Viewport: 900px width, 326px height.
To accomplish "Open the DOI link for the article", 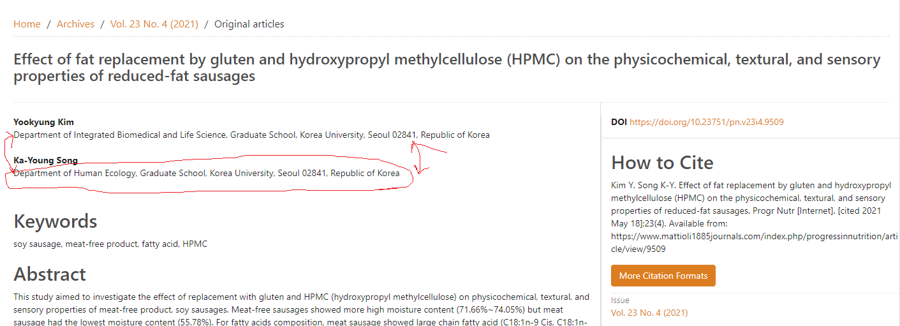I will (706, 122).
